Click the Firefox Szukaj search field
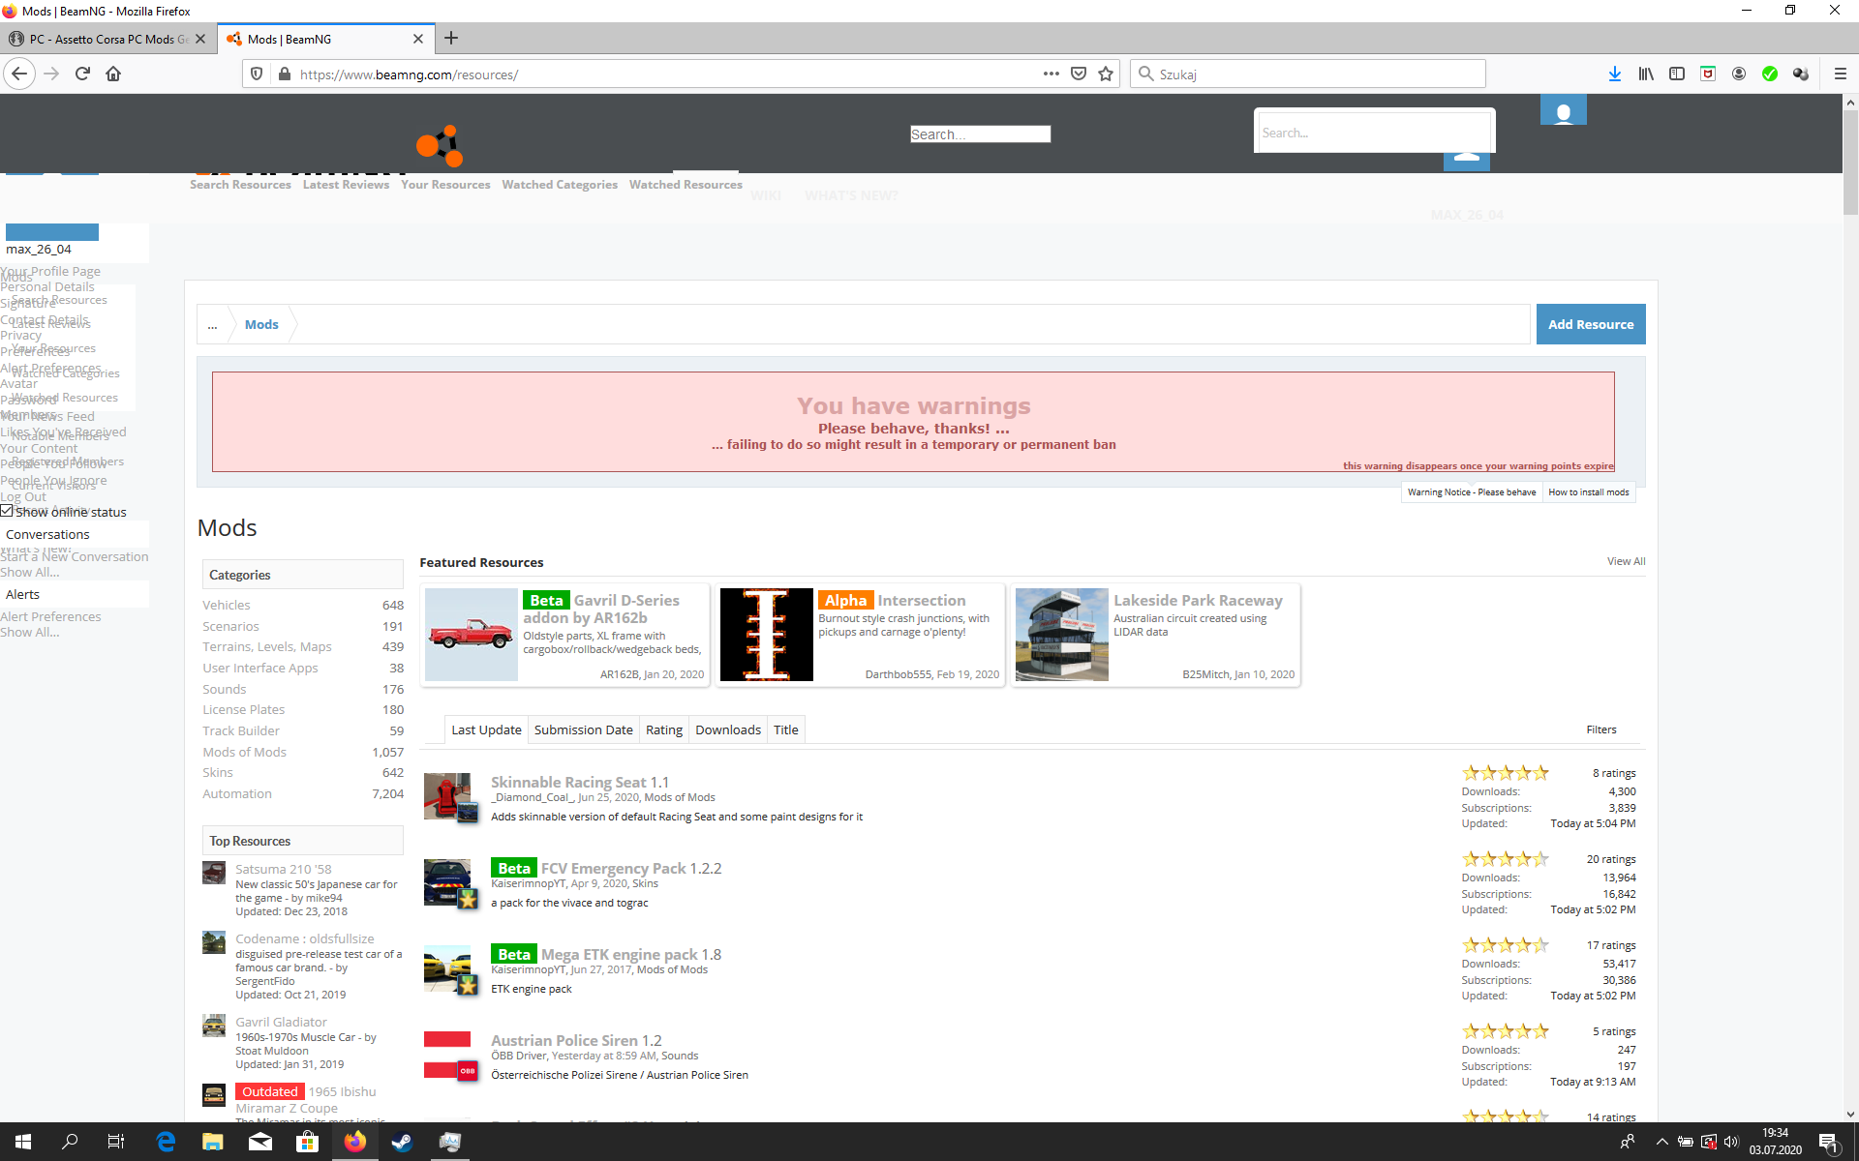Viewport: 1859px width, 1161px height. pyautogui.click(x=1307, y=74)
